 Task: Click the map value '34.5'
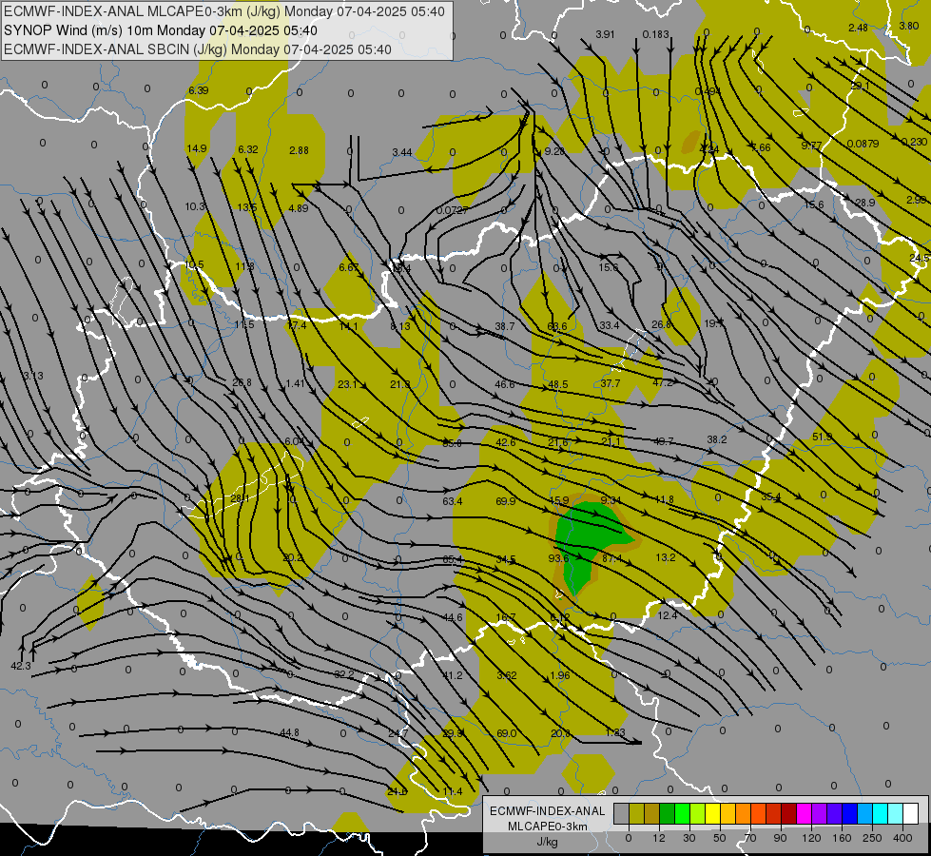click(x=506, y=559)
